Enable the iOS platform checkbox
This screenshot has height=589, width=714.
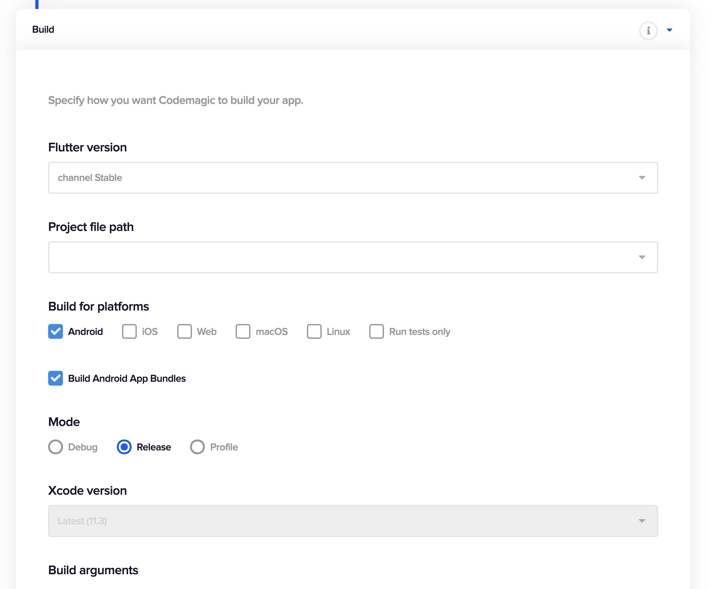click(129, 331)
